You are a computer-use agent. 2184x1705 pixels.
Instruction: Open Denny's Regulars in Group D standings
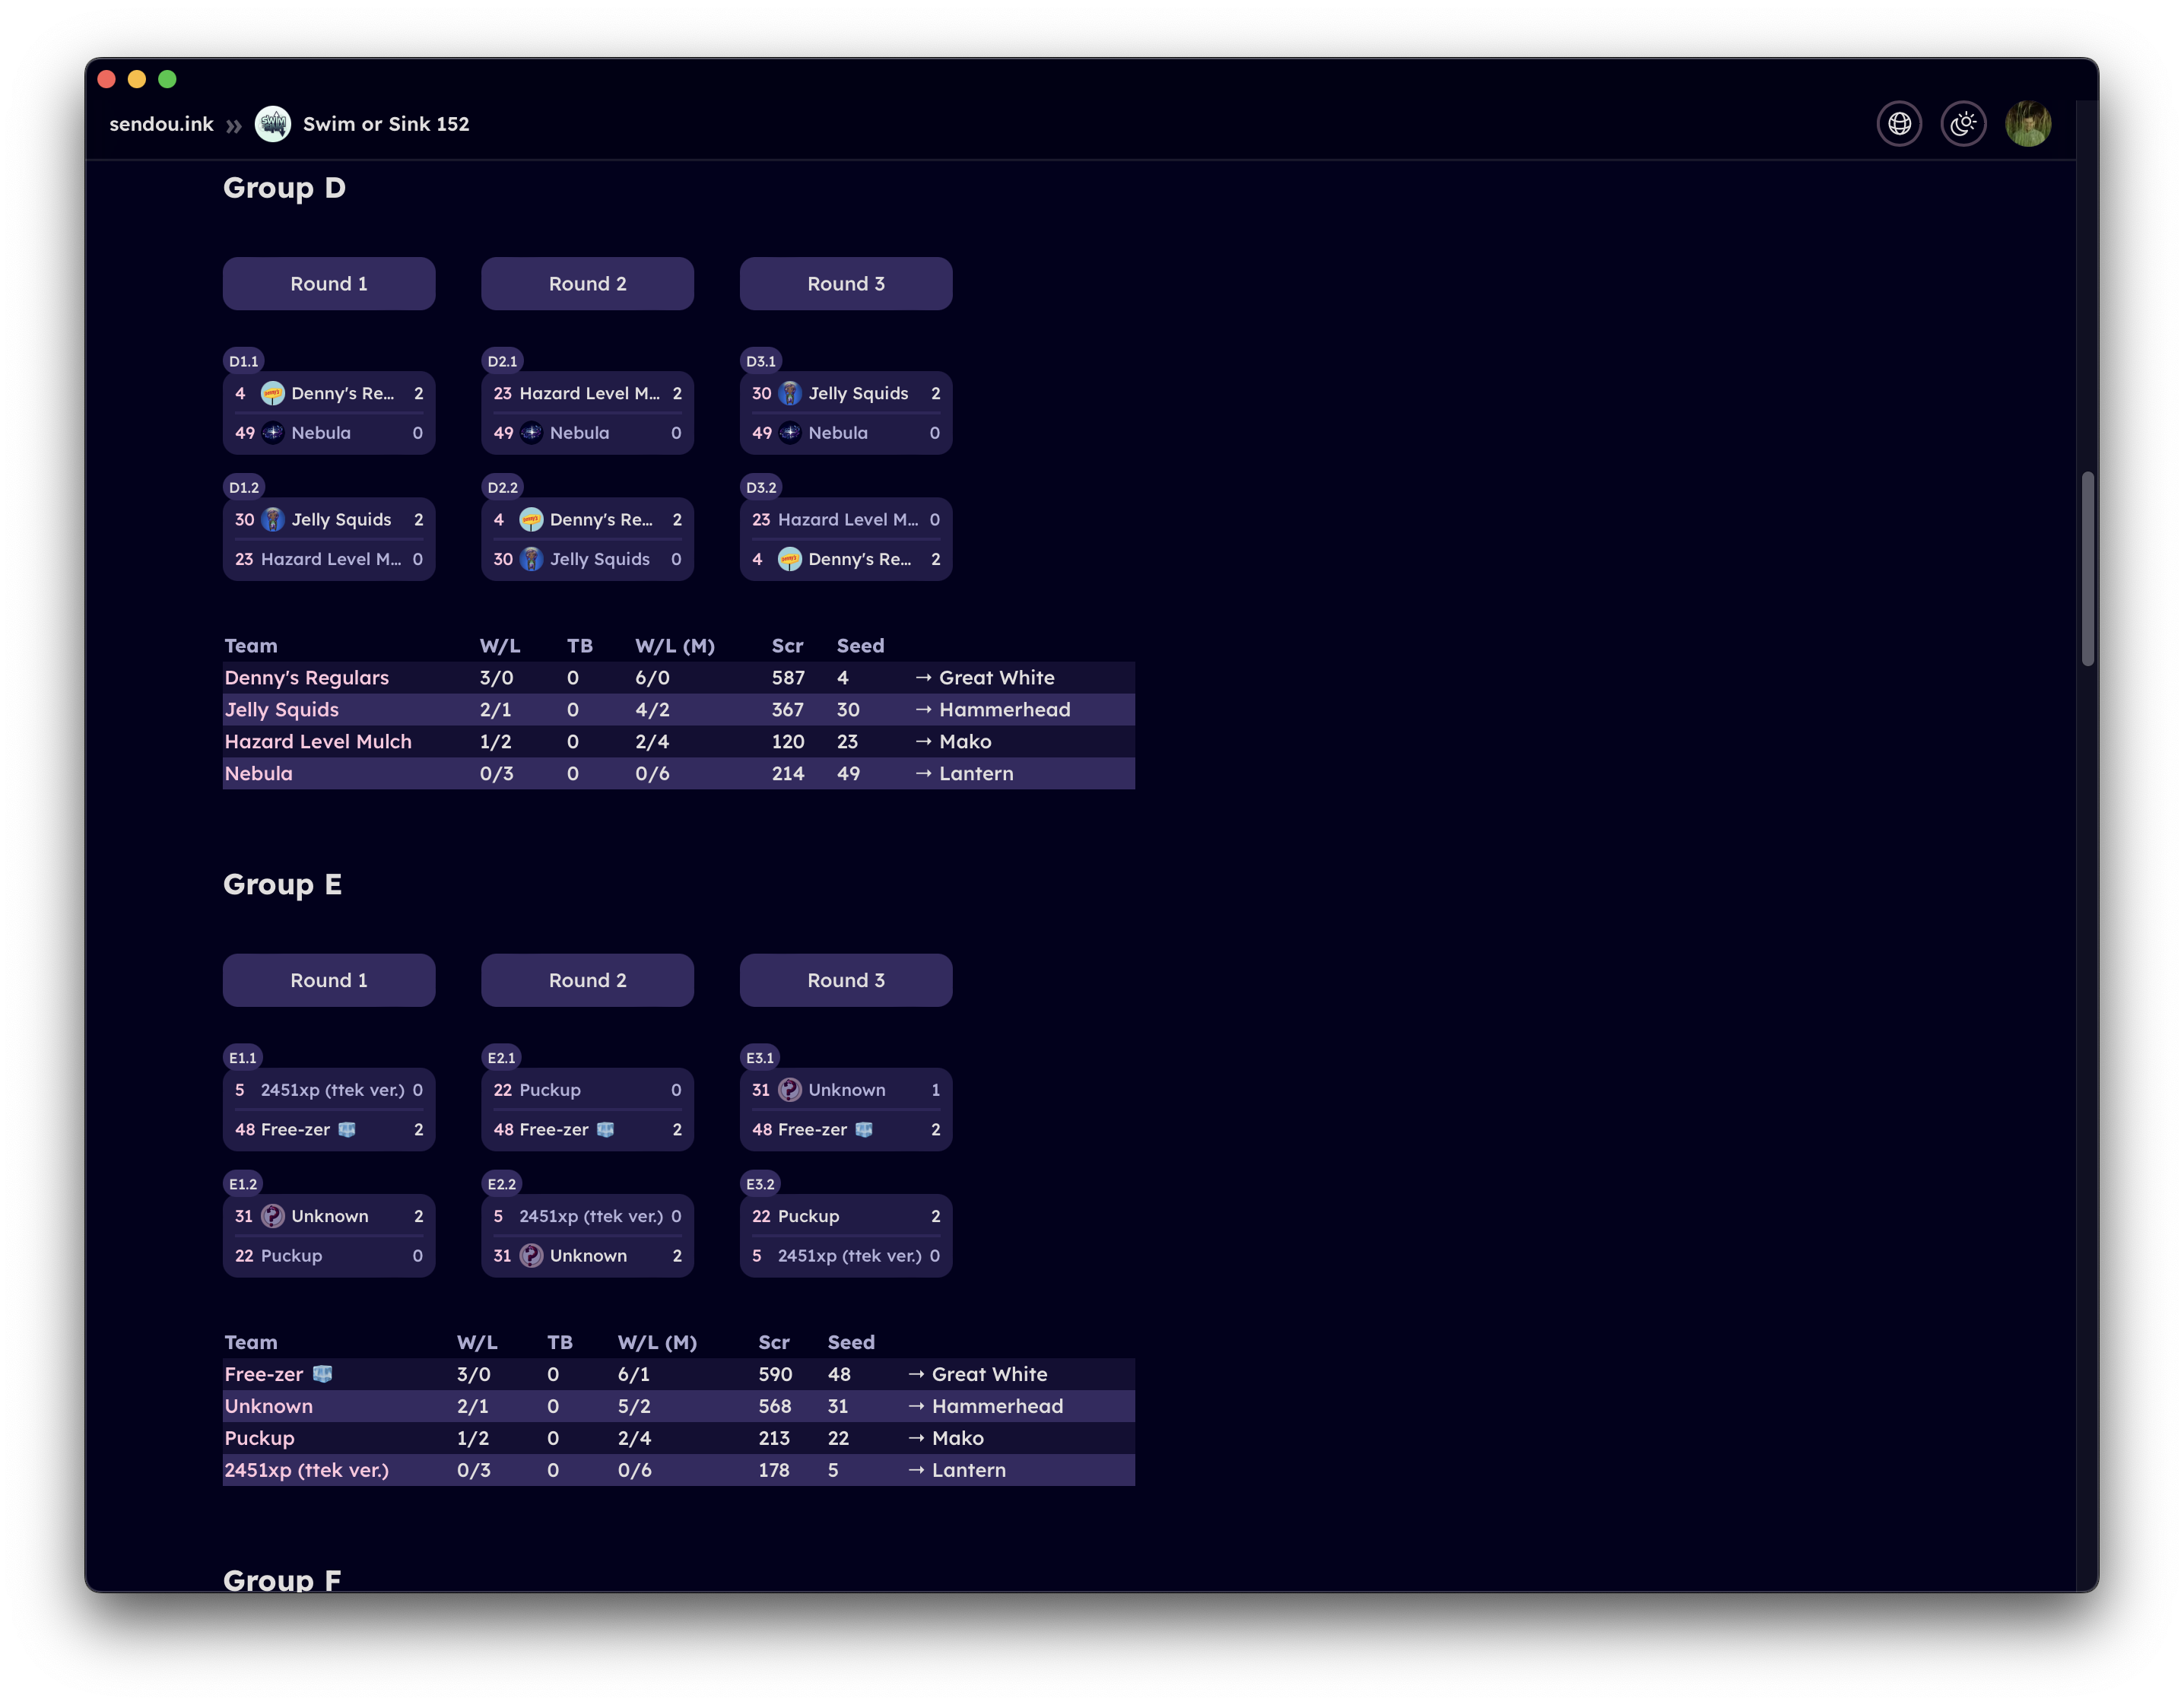click(x=306, y=678)
